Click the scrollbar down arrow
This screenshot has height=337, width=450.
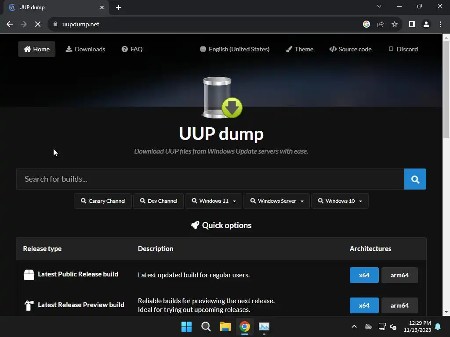(x=446, y=312)
